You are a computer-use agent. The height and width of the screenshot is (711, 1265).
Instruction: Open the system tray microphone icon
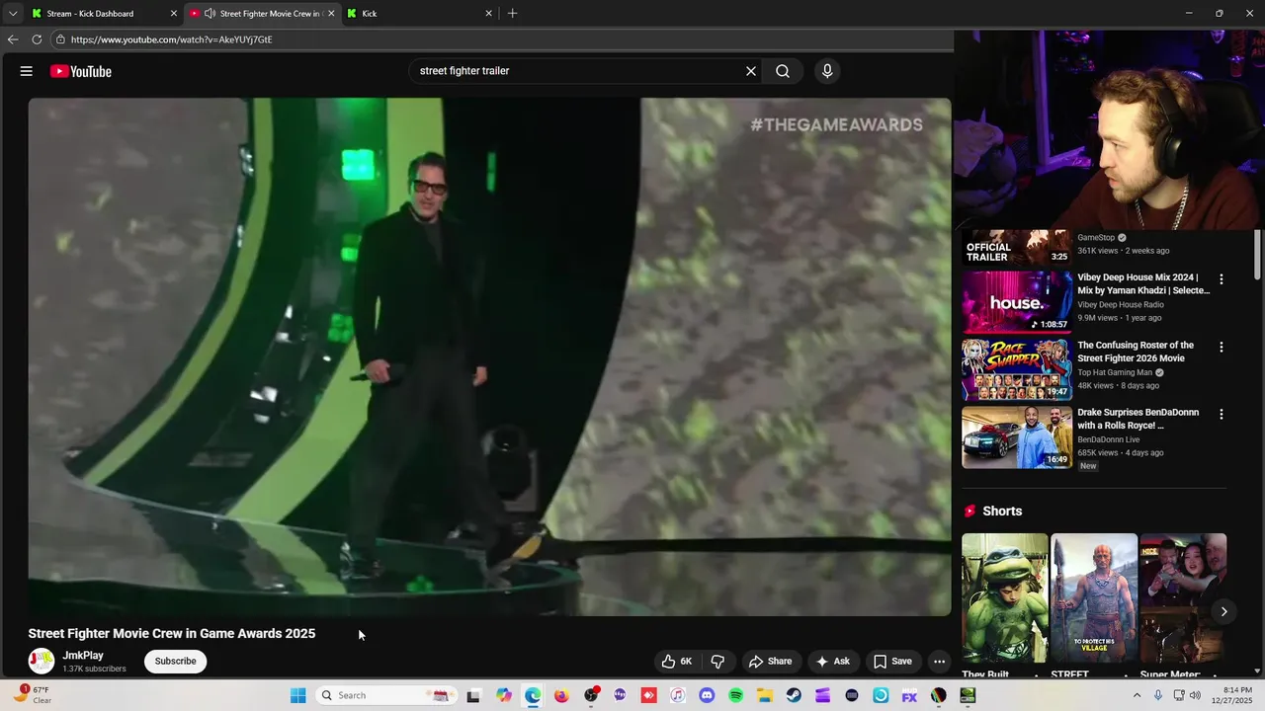(x=1158, y=695)
